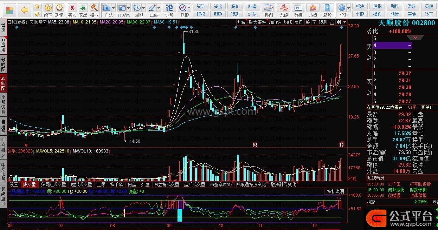Click the 周期 period clock icon
The width and height of the screenshot is (438, 230).
click(x=137, y=7)
